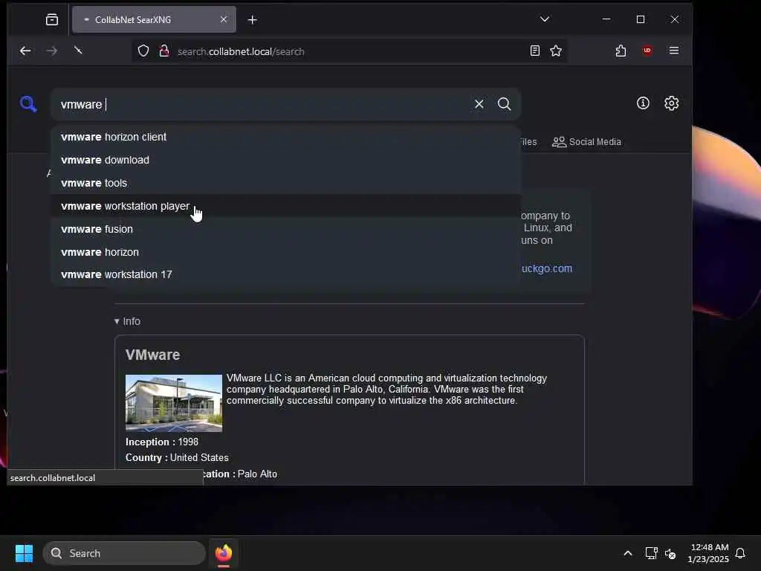Clear the search query text
Image resolution: width=761 pixels, height=571 pixels.
[479, 104]
